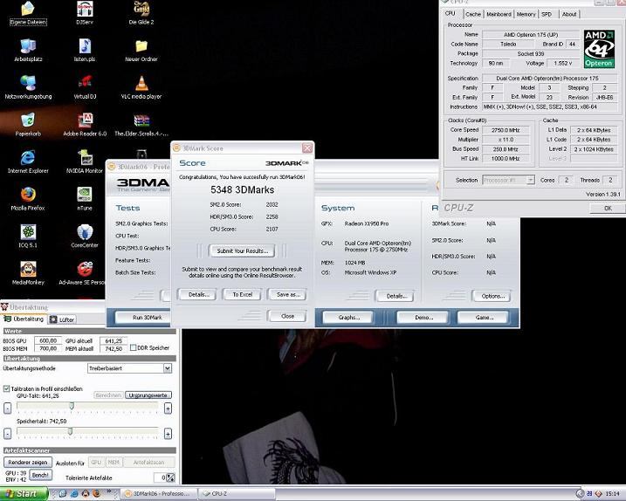626x501 pixels.
Task: Open Graphs in 3DMark06 window
Action: 348,318
